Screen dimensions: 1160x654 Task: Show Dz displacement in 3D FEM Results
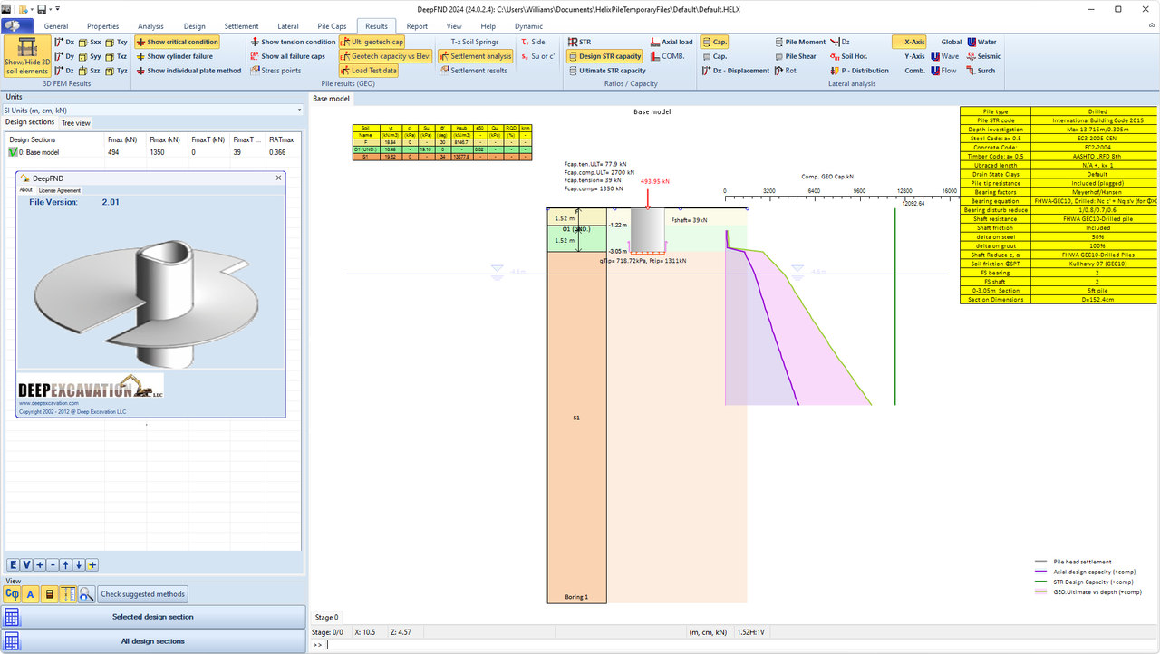(x=64, y=71)
